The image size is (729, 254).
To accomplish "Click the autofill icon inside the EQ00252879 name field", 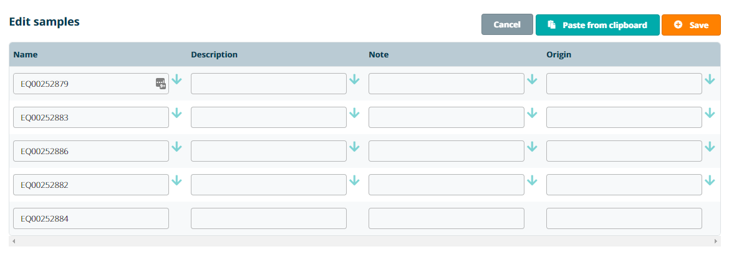I will pyautogui.click(x=161, y=83).
